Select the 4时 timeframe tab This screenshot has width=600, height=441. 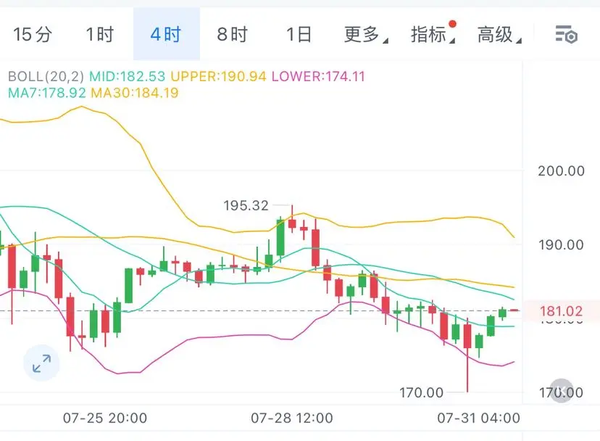pyautogui.click(x=166, y=35)
